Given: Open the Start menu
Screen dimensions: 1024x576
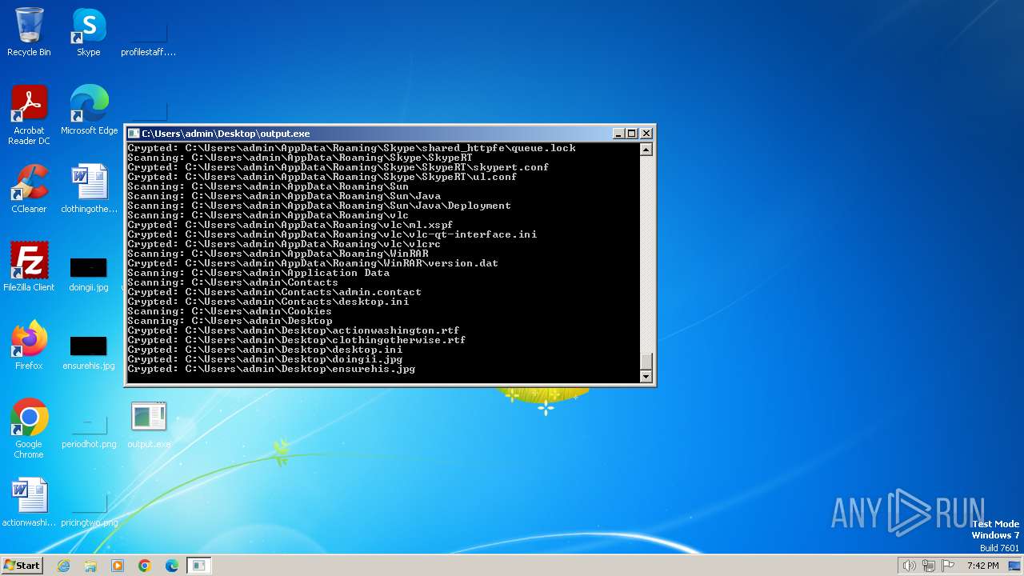Looking at the screenshot, I should pos(22,566).
